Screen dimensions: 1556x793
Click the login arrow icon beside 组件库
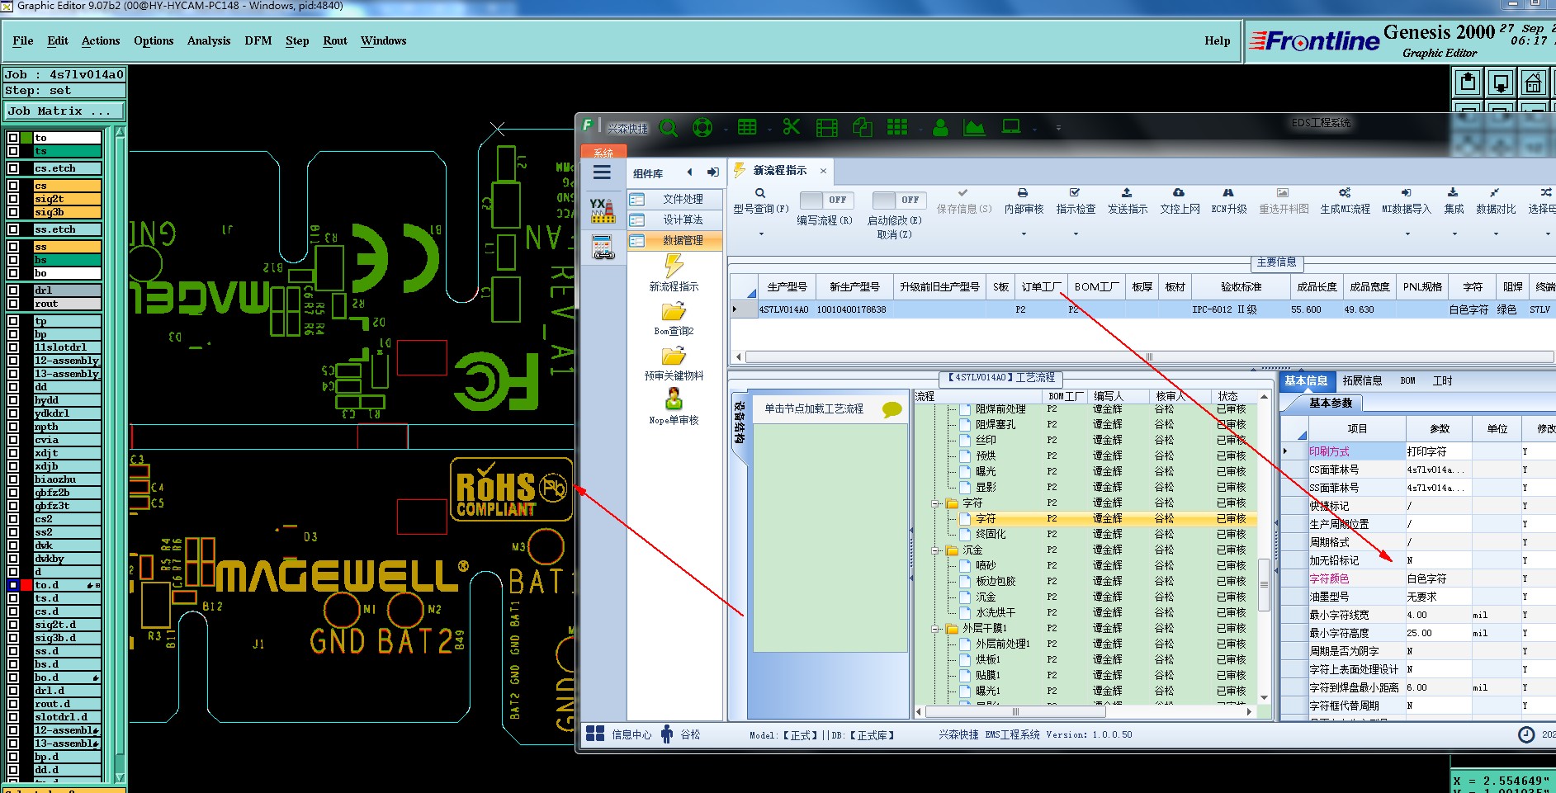712,172
